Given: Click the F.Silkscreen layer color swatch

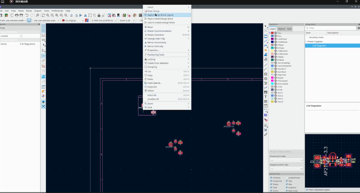Looking at the screenshot, I should pyautogui.click(x=272, y=51).
